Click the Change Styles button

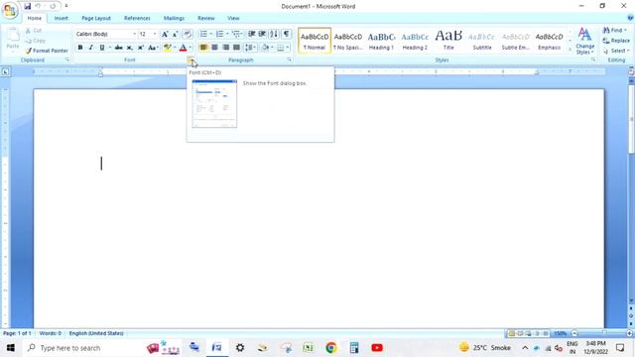pyautogui.click(x=584, y=41)
